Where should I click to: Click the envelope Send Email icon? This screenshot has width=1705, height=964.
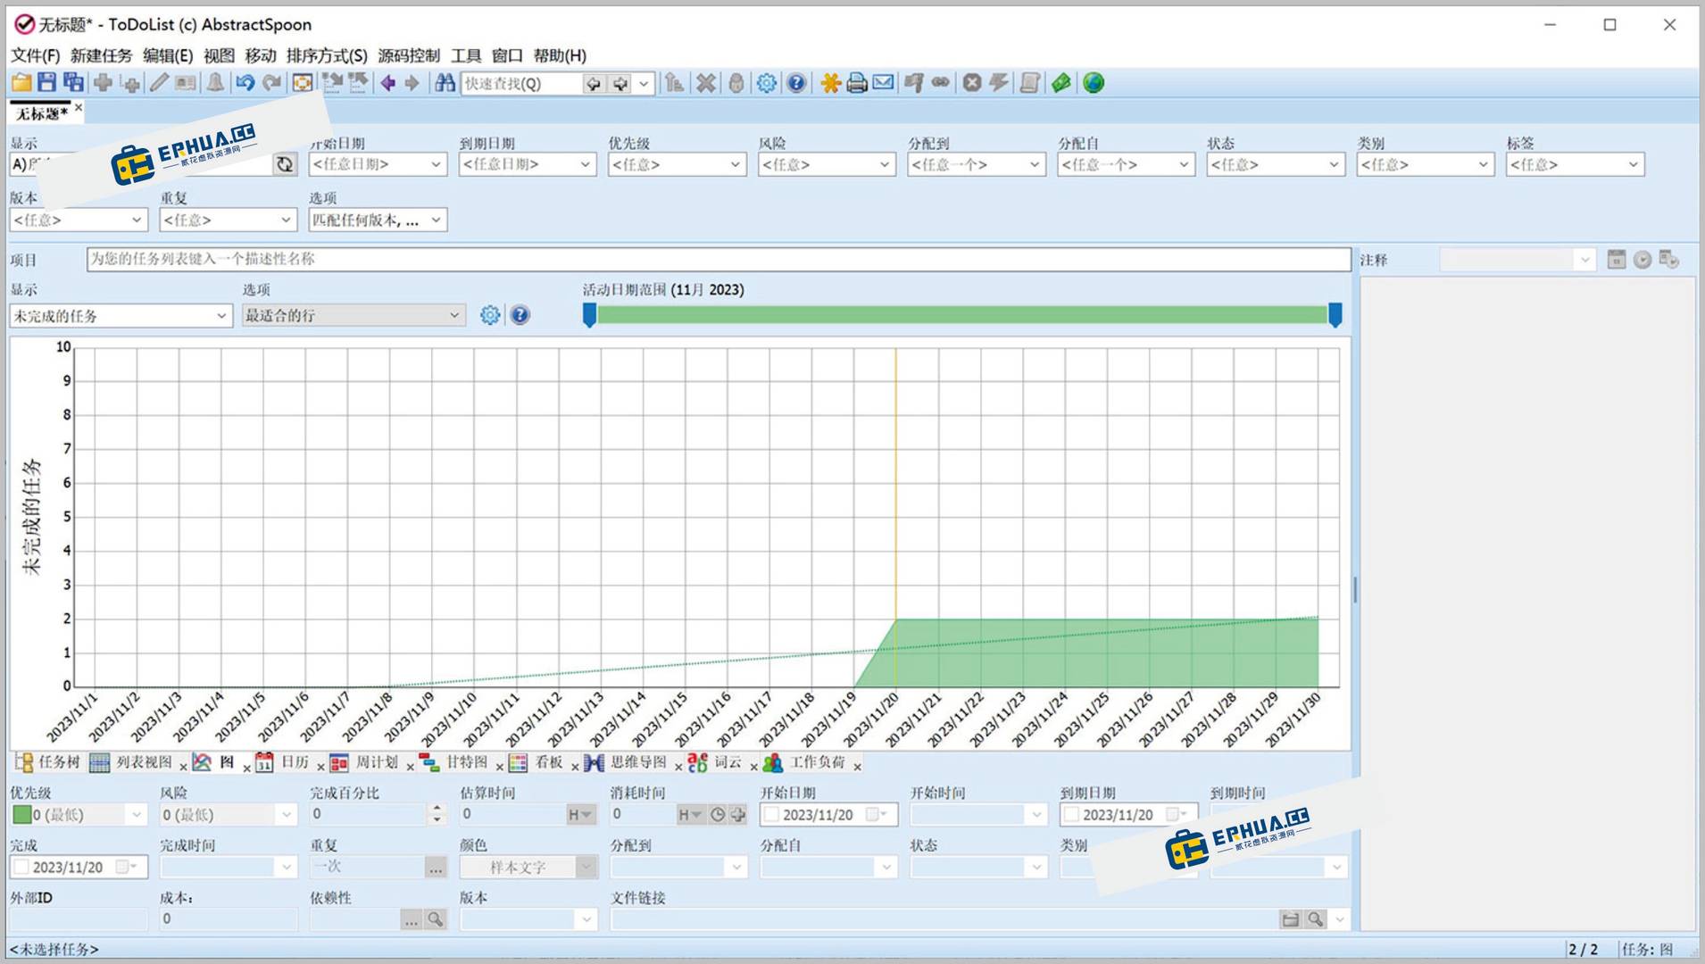pos(883,83)
